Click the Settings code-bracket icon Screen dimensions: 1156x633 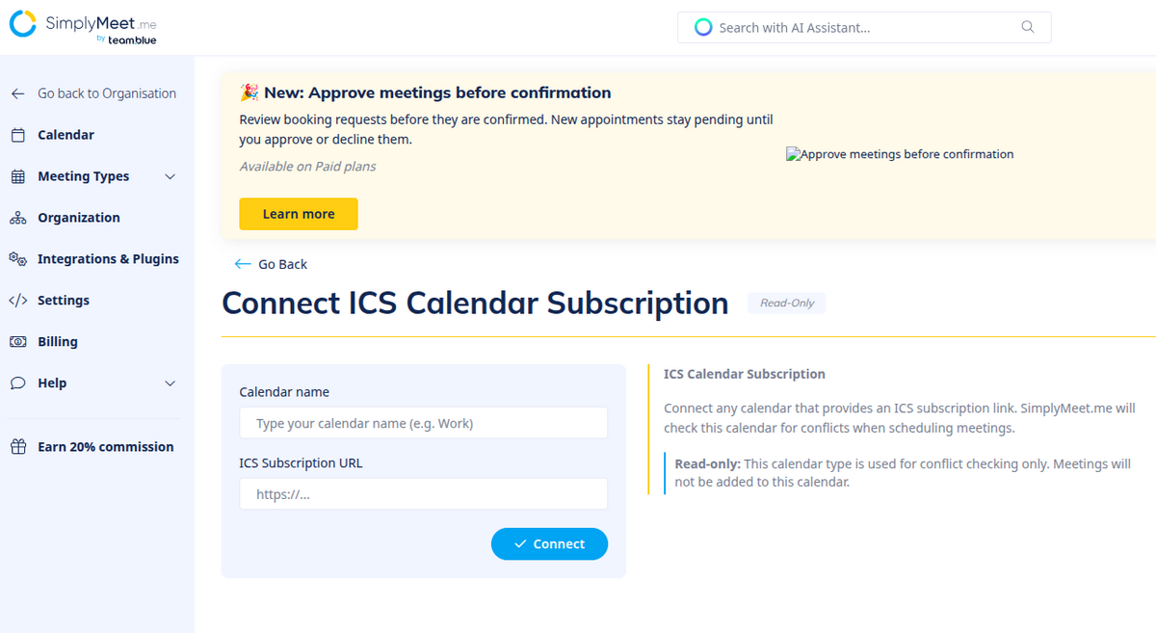(17, 301)
